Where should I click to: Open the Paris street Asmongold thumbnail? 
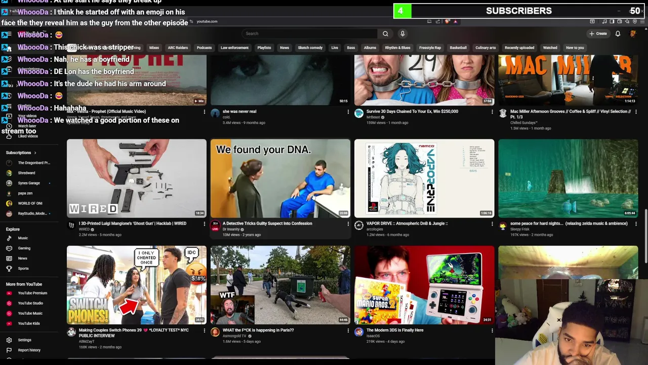tap(280, 285)
